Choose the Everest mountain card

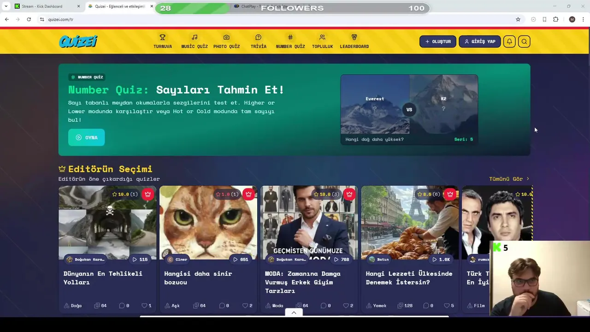tap(375, 105)
